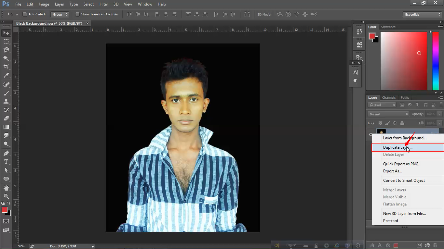Select the Horizontal Type tool
444x249 pixels.
point(6,161)
